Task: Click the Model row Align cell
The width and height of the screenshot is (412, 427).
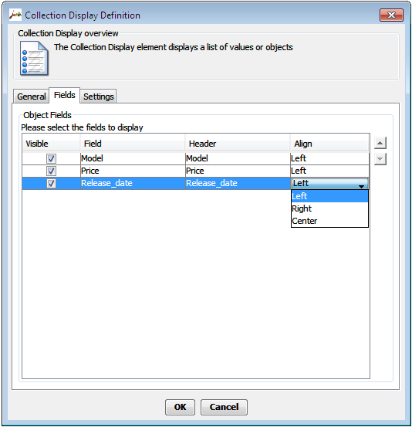Action: coord(329,158)
